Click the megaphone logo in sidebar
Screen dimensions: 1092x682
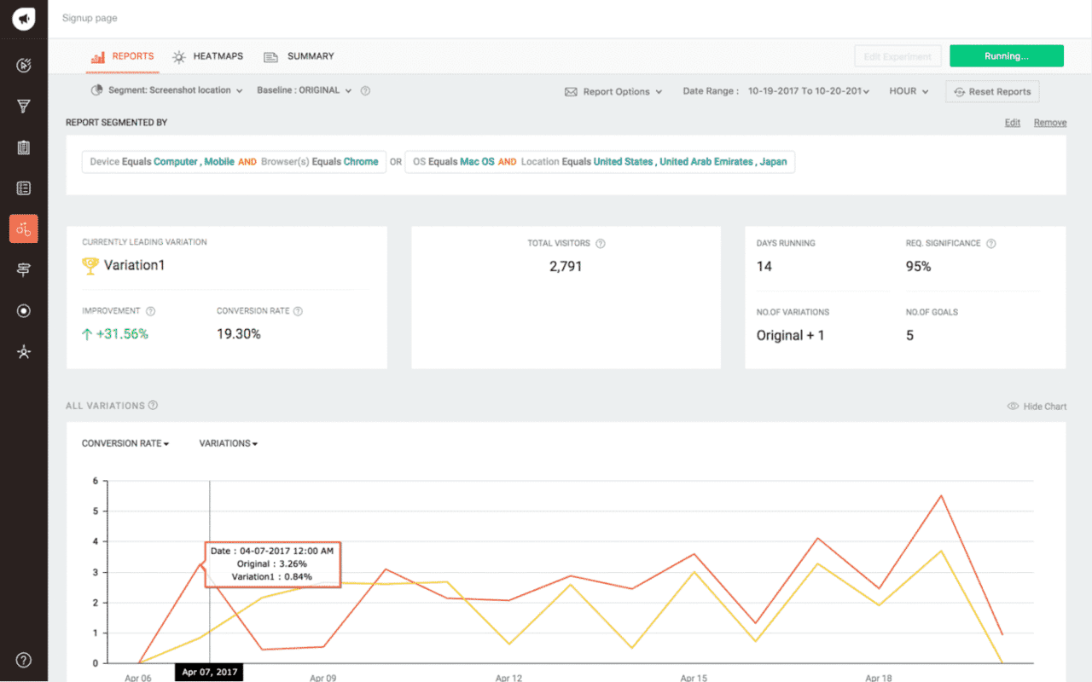pos(24,18)
